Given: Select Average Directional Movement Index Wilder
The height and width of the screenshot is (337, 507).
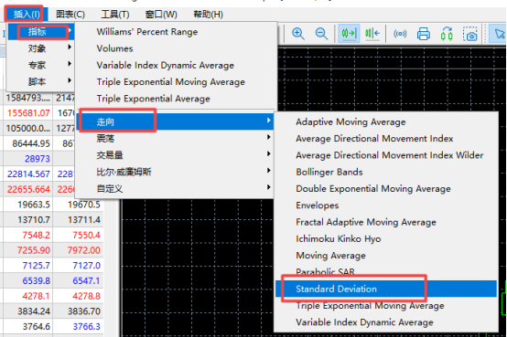Looking at the screenshot, I should click(389, 155).
